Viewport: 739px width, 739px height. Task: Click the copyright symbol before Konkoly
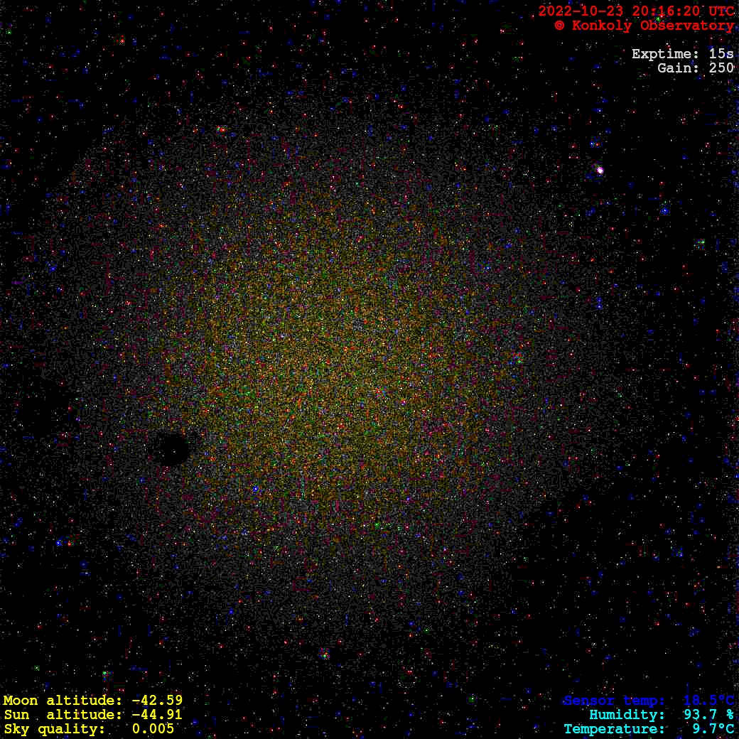click(560, 26)
